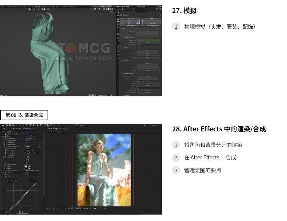The image size is (287, 221).
Task: Toggle the Internal Springs checkbox in Blender
Action: tap(124, 74)
